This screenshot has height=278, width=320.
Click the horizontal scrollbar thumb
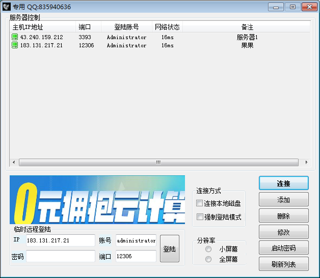(158, 163)
